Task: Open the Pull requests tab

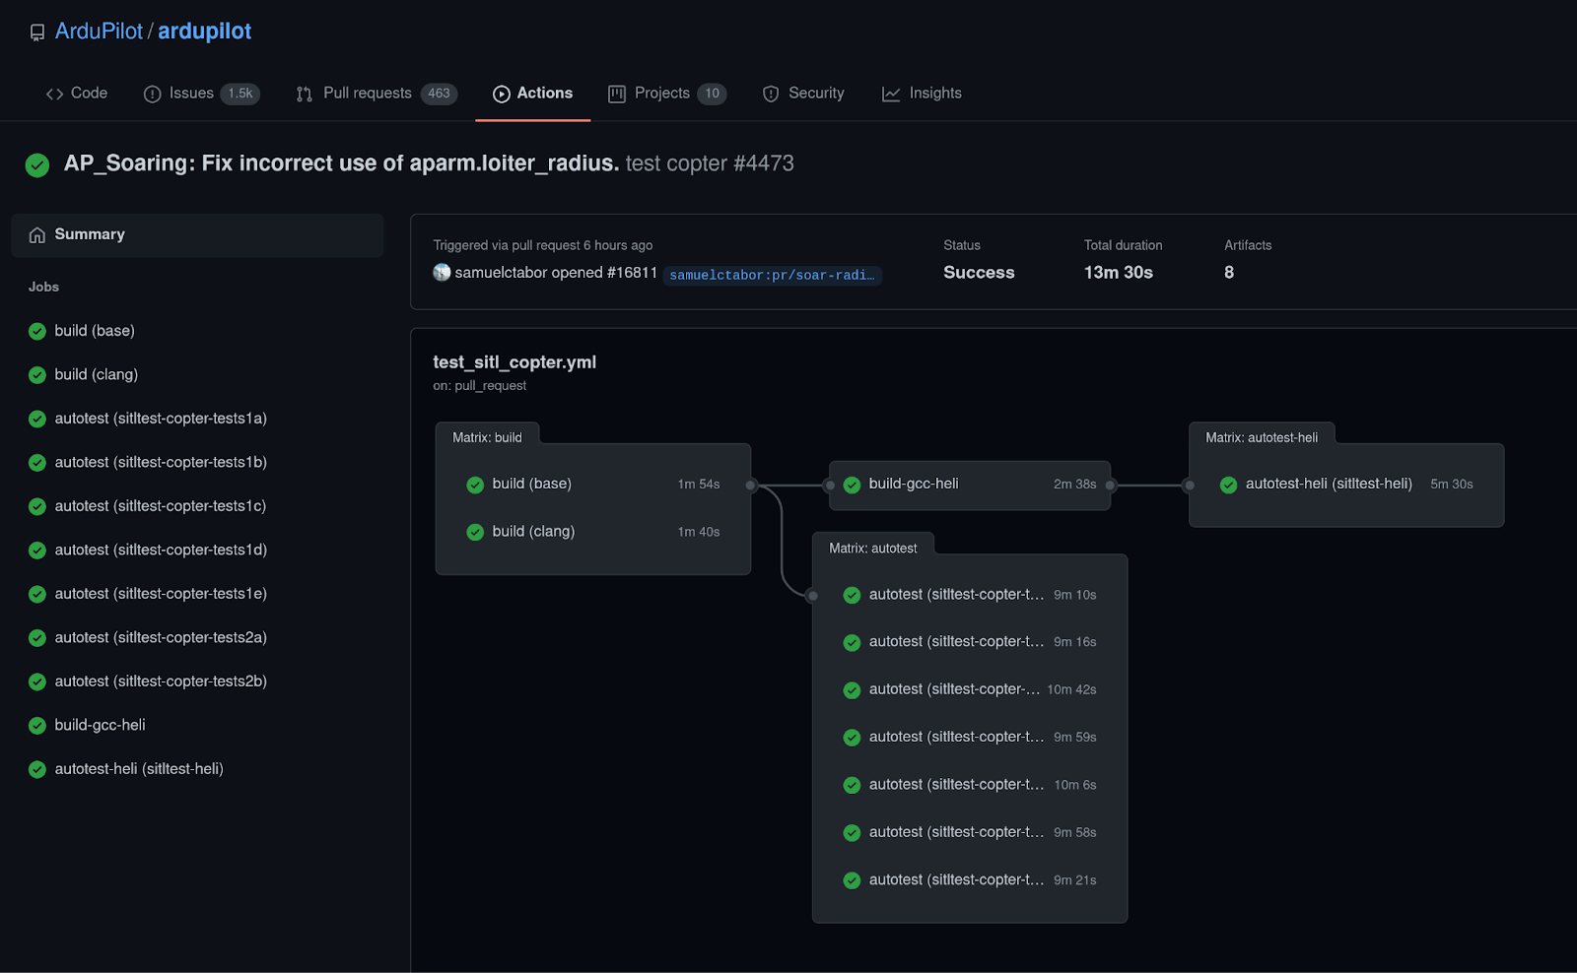Action: 377,94
